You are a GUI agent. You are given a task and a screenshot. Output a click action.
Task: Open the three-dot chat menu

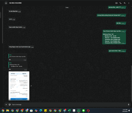129,3
